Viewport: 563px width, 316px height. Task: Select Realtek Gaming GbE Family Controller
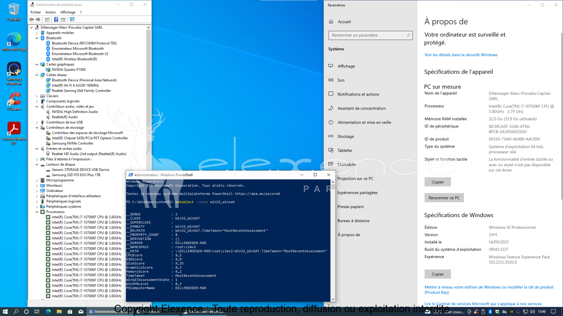click(81, 91)
